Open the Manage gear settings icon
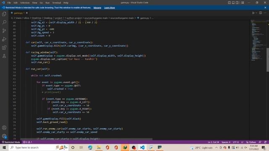The image size is (269, 151). tap(4, 136)
